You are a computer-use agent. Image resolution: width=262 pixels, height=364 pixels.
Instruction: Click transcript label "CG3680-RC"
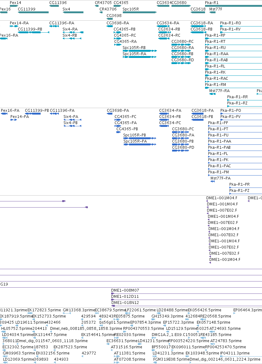pos(183,42)
